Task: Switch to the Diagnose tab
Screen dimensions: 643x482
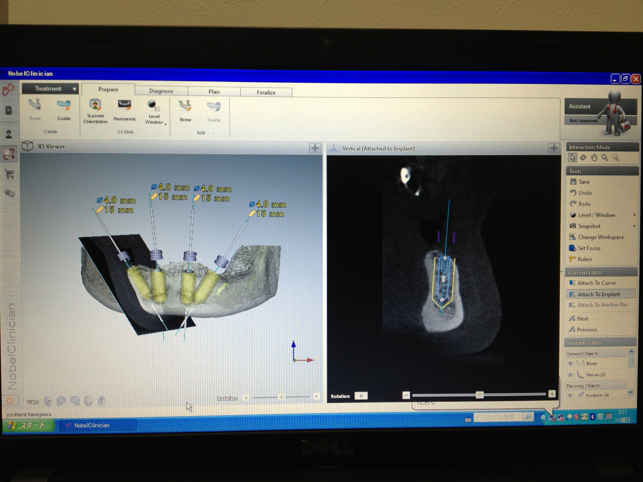Action: tap(161, 91)
